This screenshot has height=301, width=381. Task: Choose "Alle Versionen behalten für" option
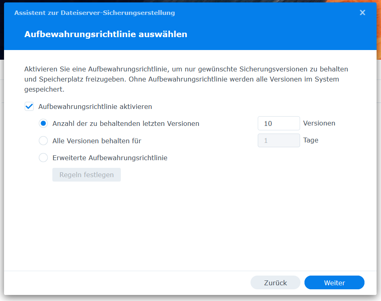(43, 140)
